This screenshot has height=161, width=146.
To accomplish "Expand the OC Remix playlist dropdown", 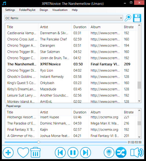I will (64, 18).
